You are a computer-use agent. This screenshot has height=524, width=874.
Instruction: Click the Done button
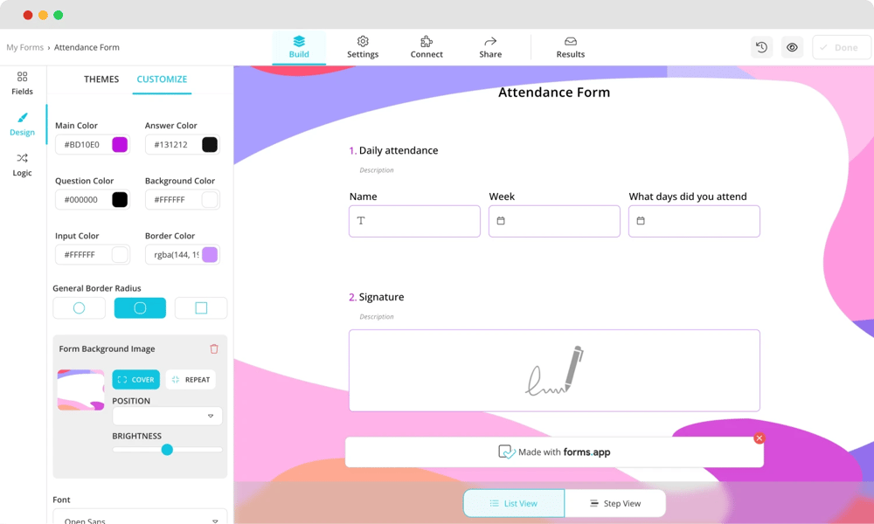point(841,47)
